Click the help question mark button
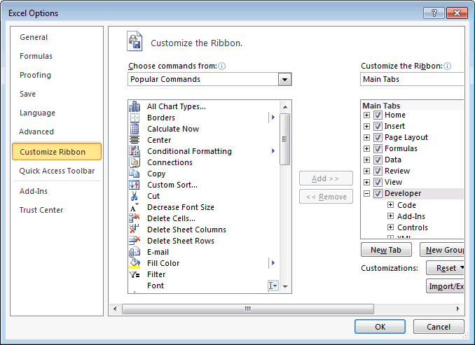The image size is (475, 345). click(434, 13)
